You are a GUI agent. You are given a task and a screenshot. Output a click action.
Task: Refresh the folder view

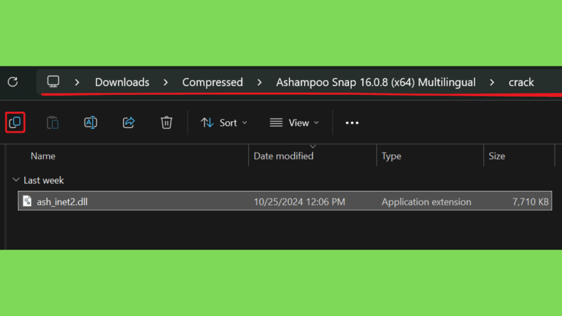13,82
